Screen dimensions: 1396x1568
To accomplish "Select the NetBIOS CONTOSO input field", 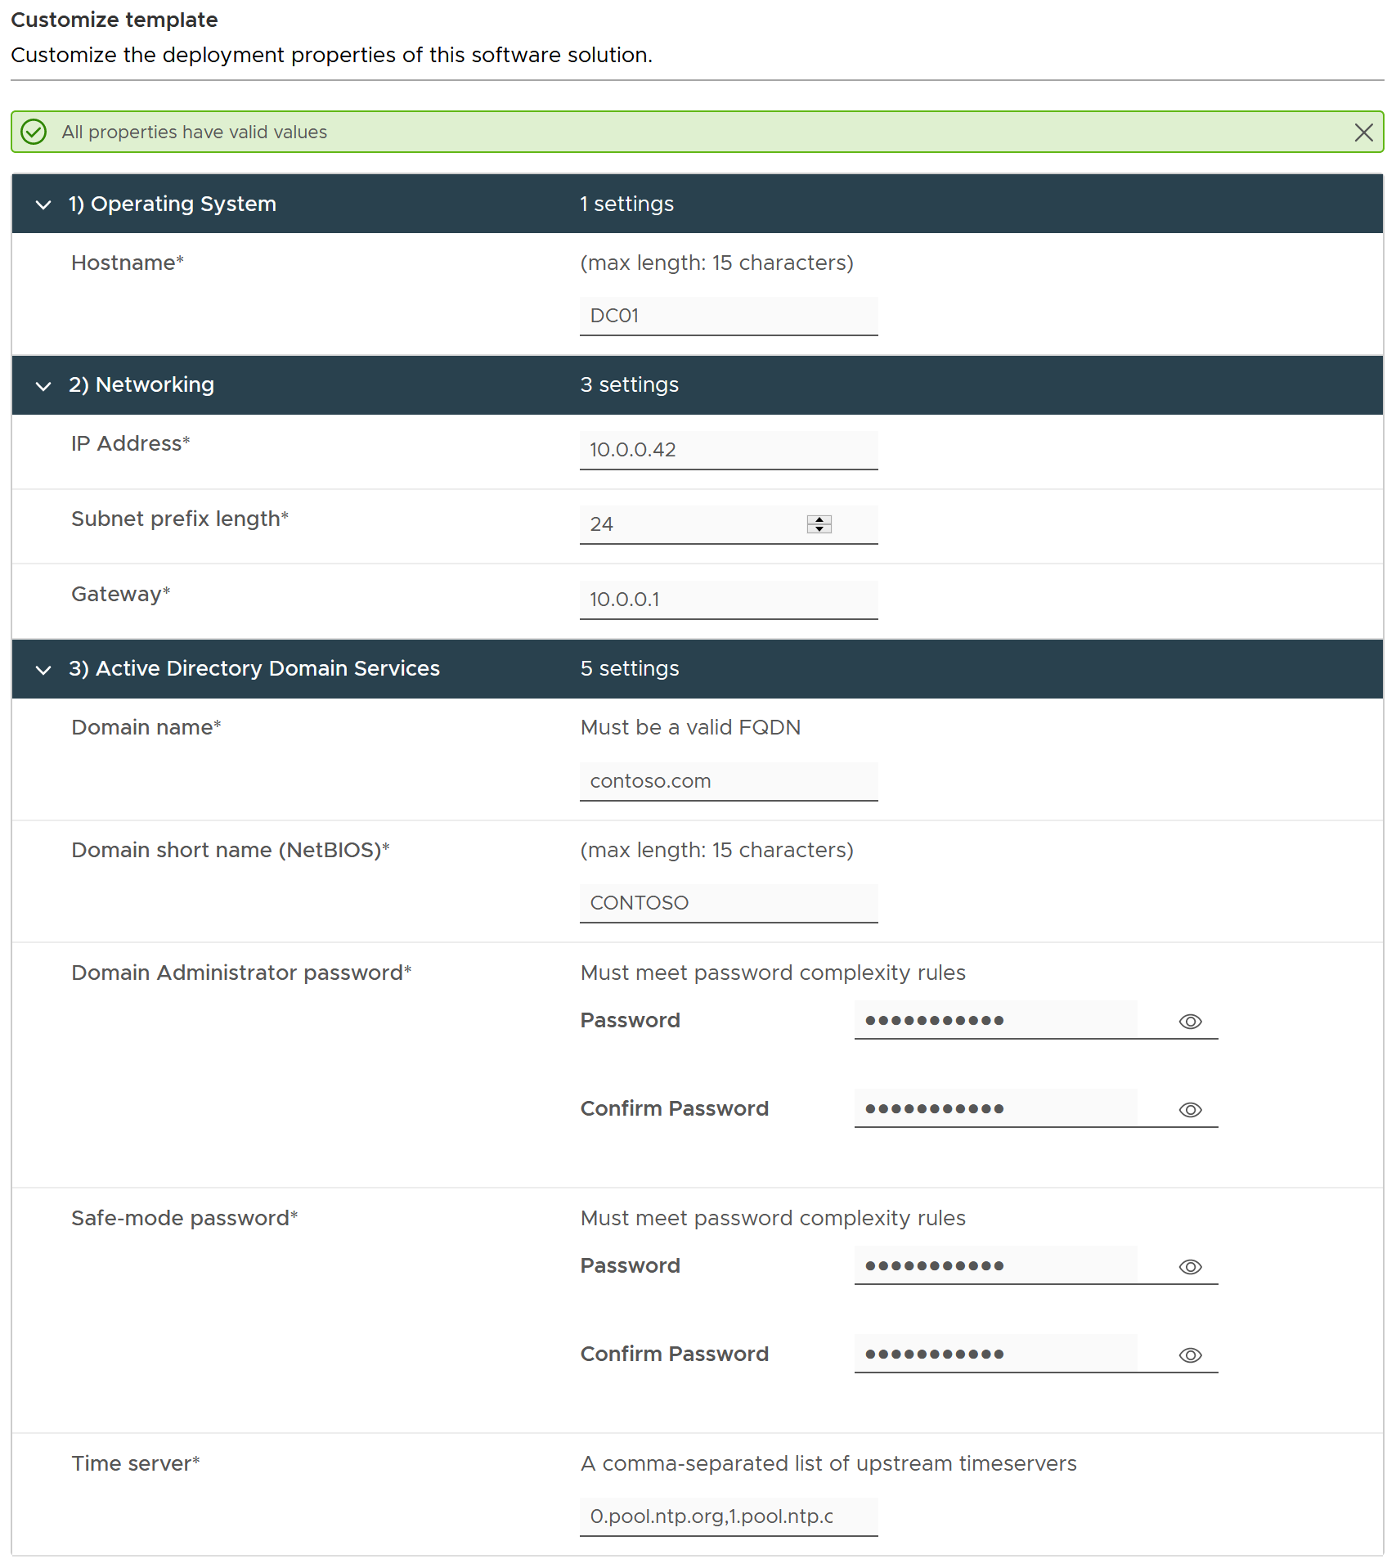I will pos(729,903).
